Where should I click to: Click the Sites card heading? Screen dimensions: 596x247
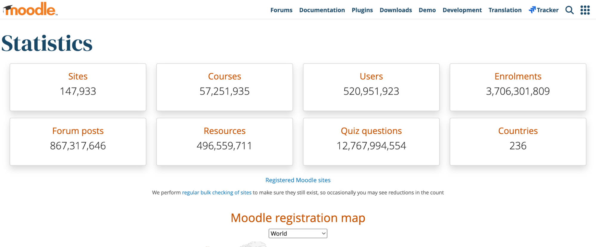(x=78, y=76)
